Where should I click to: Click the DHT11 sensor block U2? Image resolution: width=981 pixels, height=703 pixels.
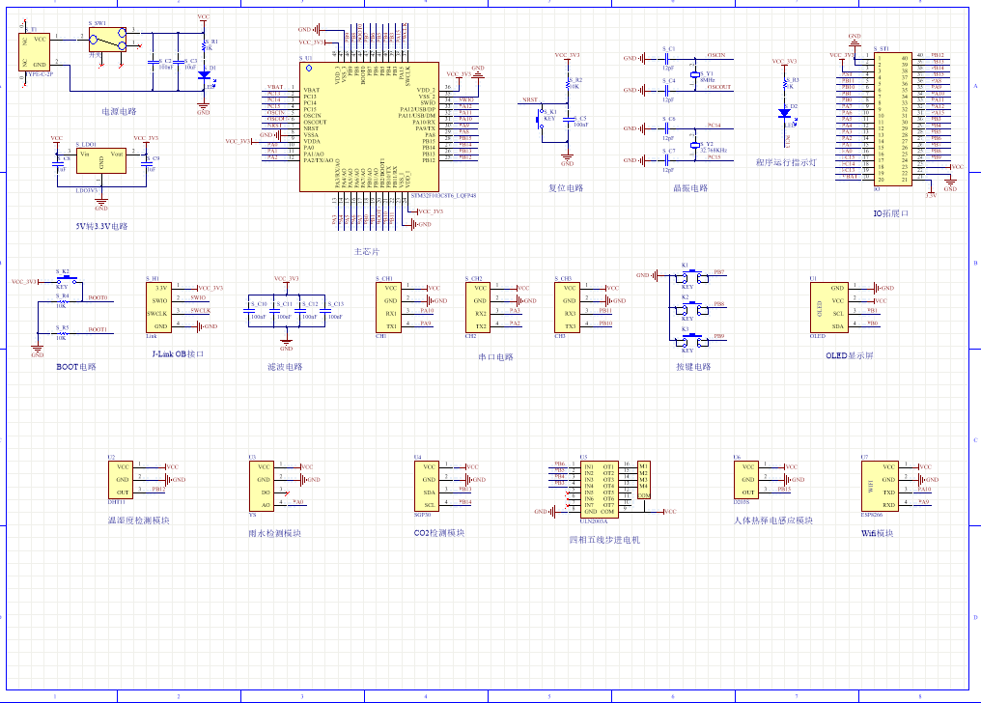point(122,479)
